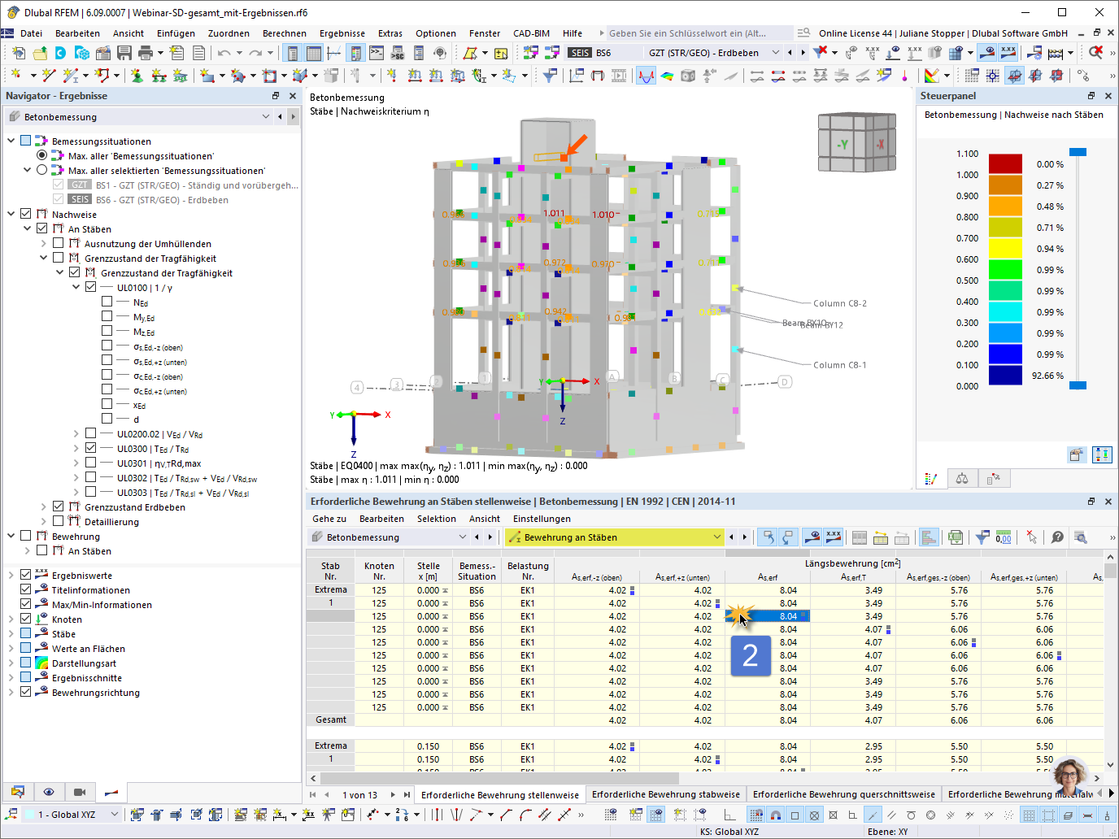Image resolution: width=1119 pixels, height=839 pixels.
Task: Toggle the UL0300 TEd / TRd checkbox
Action: tap(90, 448)
